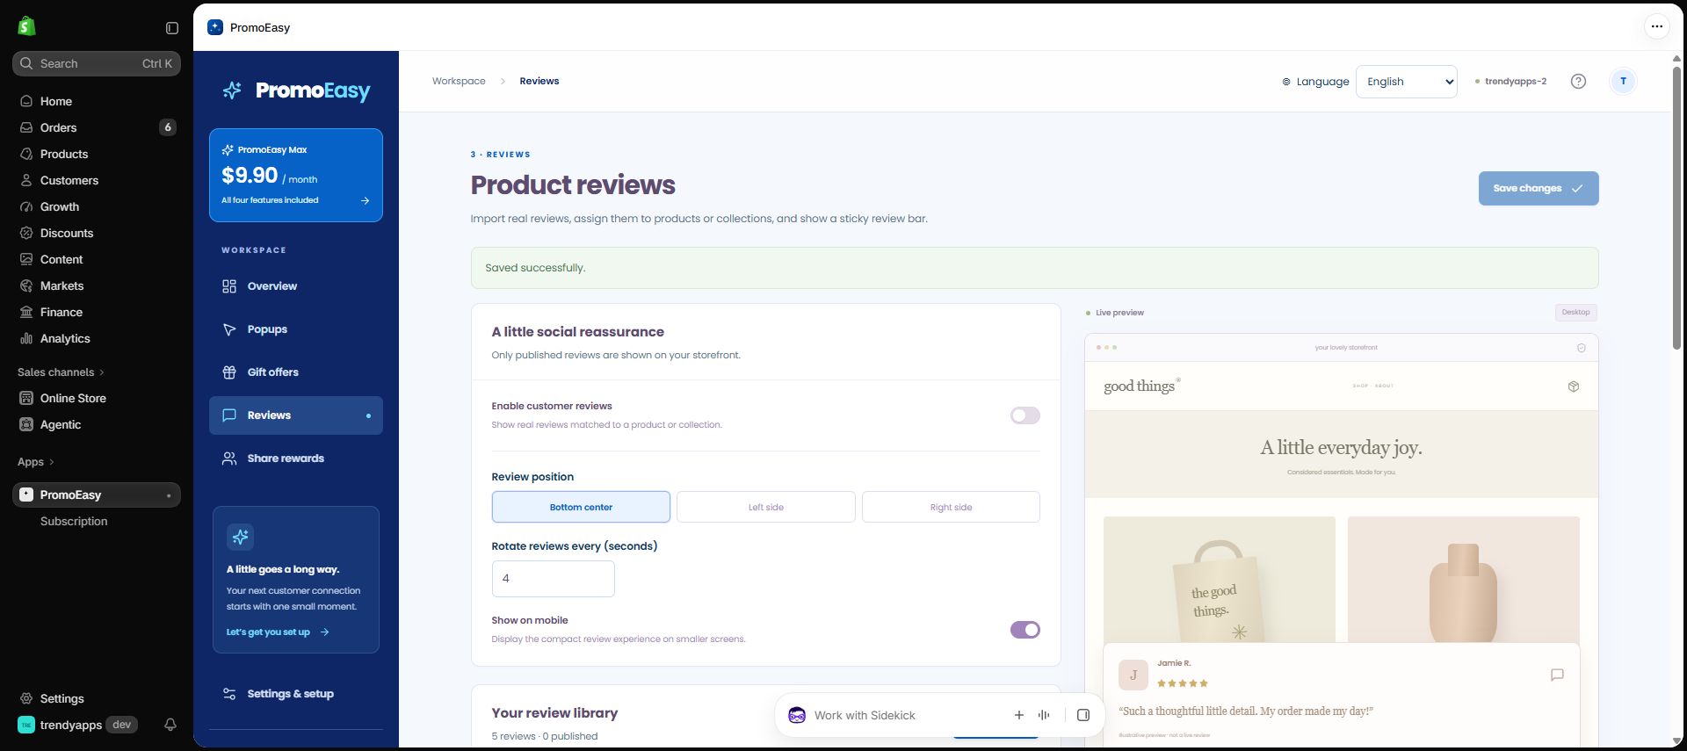Image resolution: width=1687 pixels, height=751 pixels.
Task: Open the Popups workspace tab
Action: click(296, 329)
